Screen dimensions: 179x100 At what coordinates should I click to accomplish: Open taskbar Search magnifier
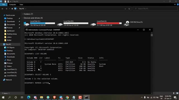click(10, 97)
